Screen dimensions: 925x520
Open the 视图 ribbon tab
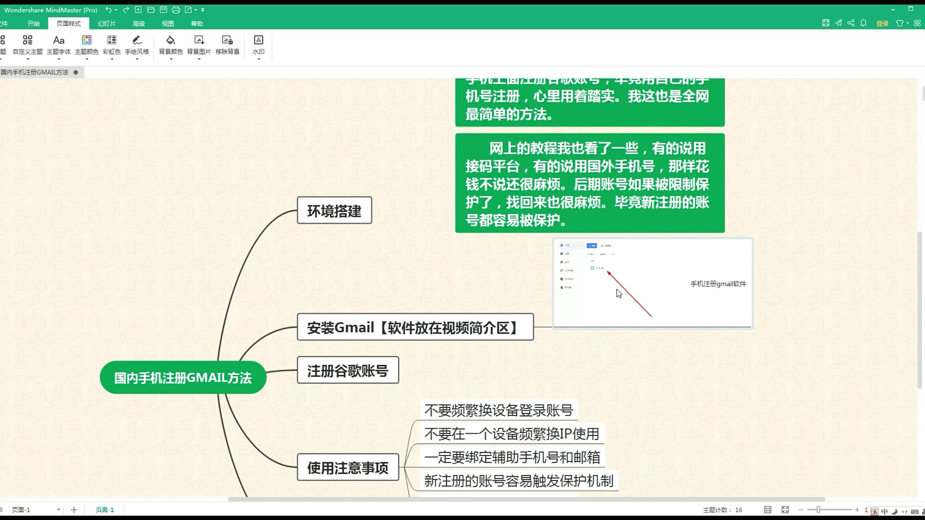pyautogui.click(x=168, y=23)
